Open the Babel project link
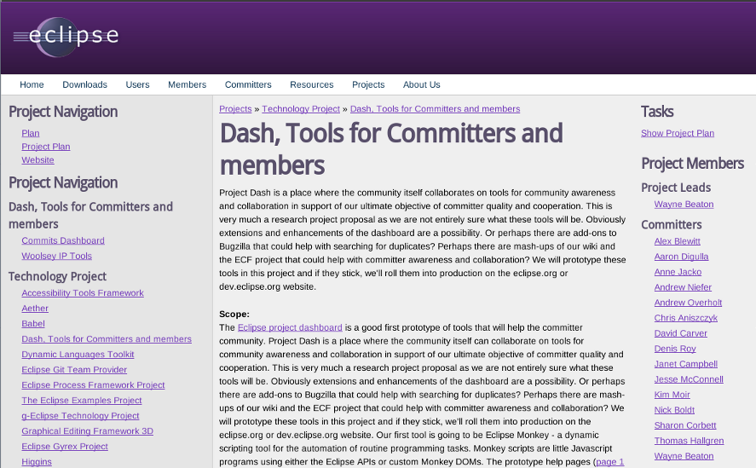756x468 pixels. click(x=32, y=324)
